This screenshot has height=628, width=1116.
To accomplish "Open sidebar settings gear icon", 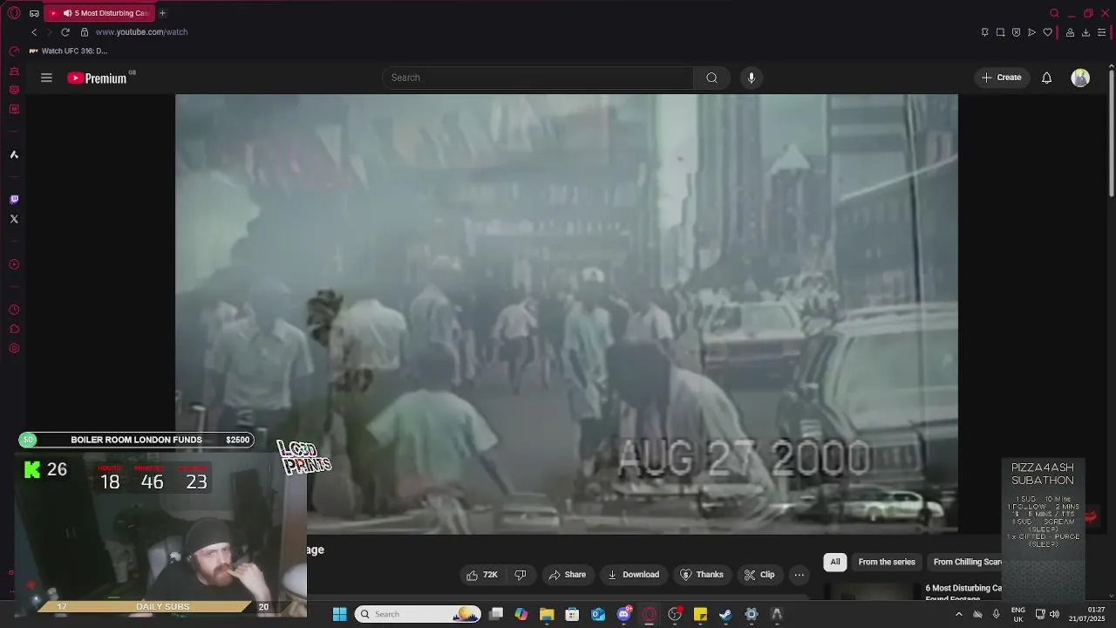I will (x=14, y=349).
